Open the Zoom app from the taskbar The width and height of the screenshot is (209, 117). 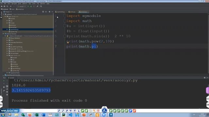[104, 115]
